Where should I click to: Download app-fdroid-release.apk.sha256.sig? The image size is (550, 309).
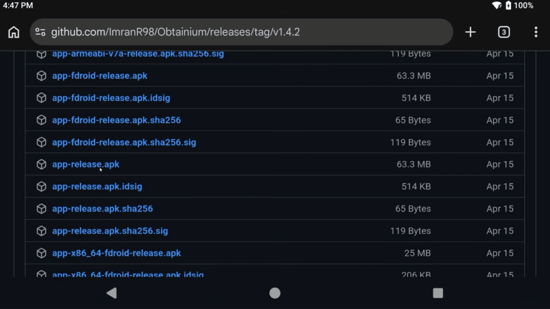(x=124, y=142)
